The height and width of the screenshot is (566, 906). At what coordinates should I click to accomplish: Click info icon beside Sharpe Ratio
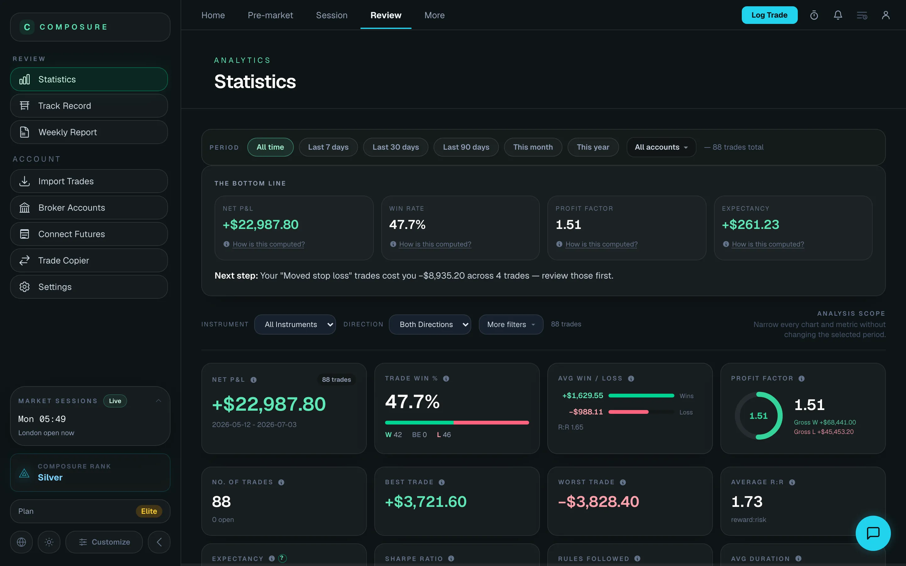pos(451,558)
